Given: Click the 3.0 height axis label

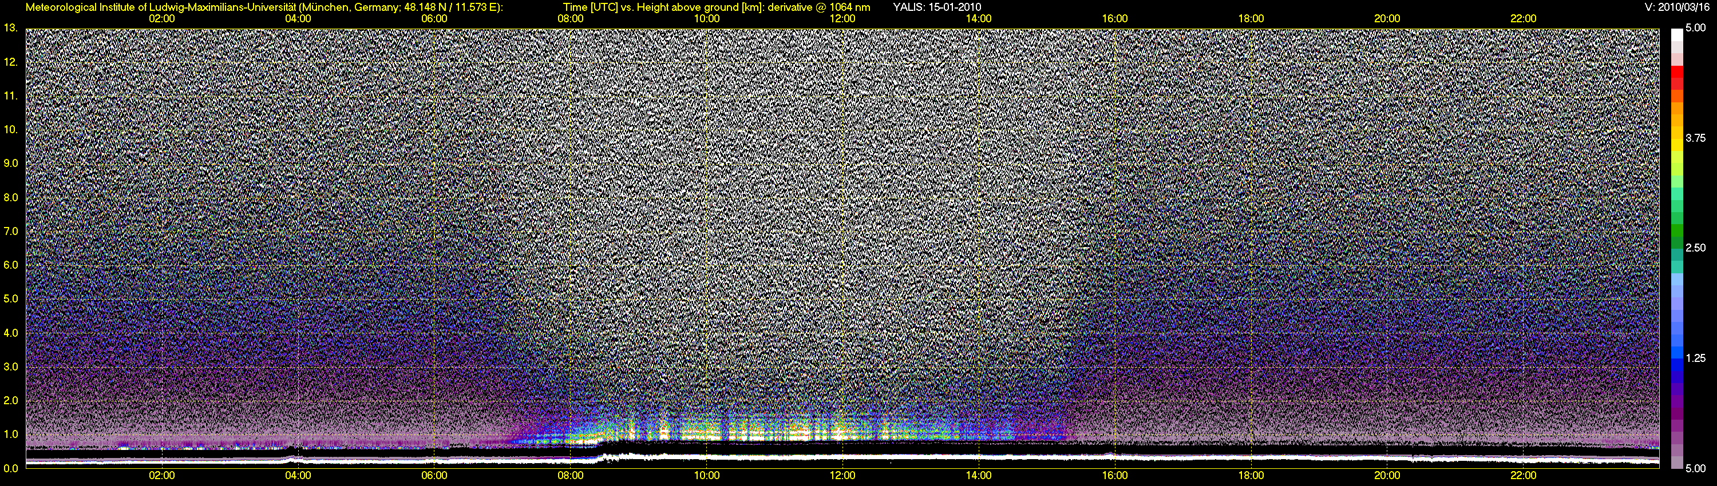Looking at the screenshot, I should click(11, 367).
